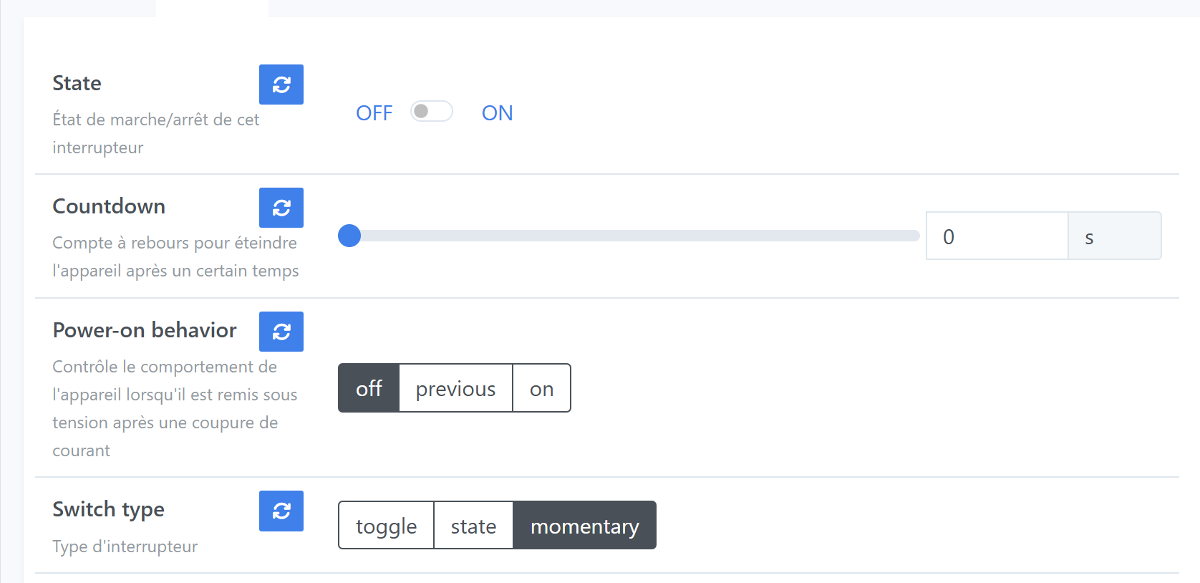The height and width of the screenshot is (583, 1200).
Task: Click the blue OFF state label
Action: click(x=374, y=113)
